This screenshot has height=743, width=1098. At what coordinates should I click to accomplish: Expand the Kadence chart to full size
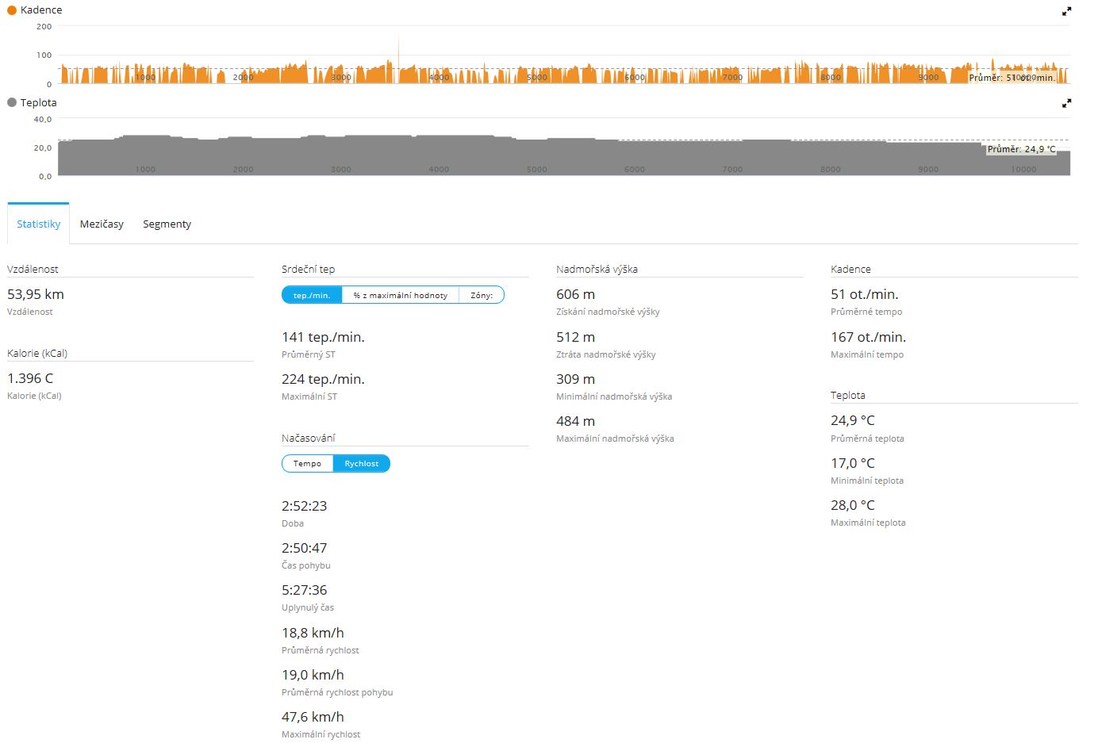tap(1066, 11)
